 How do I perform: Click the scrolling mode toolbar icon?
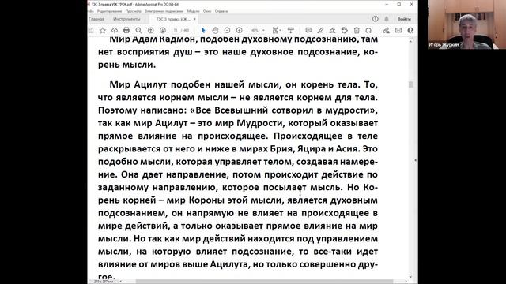(x=291, y=30)
